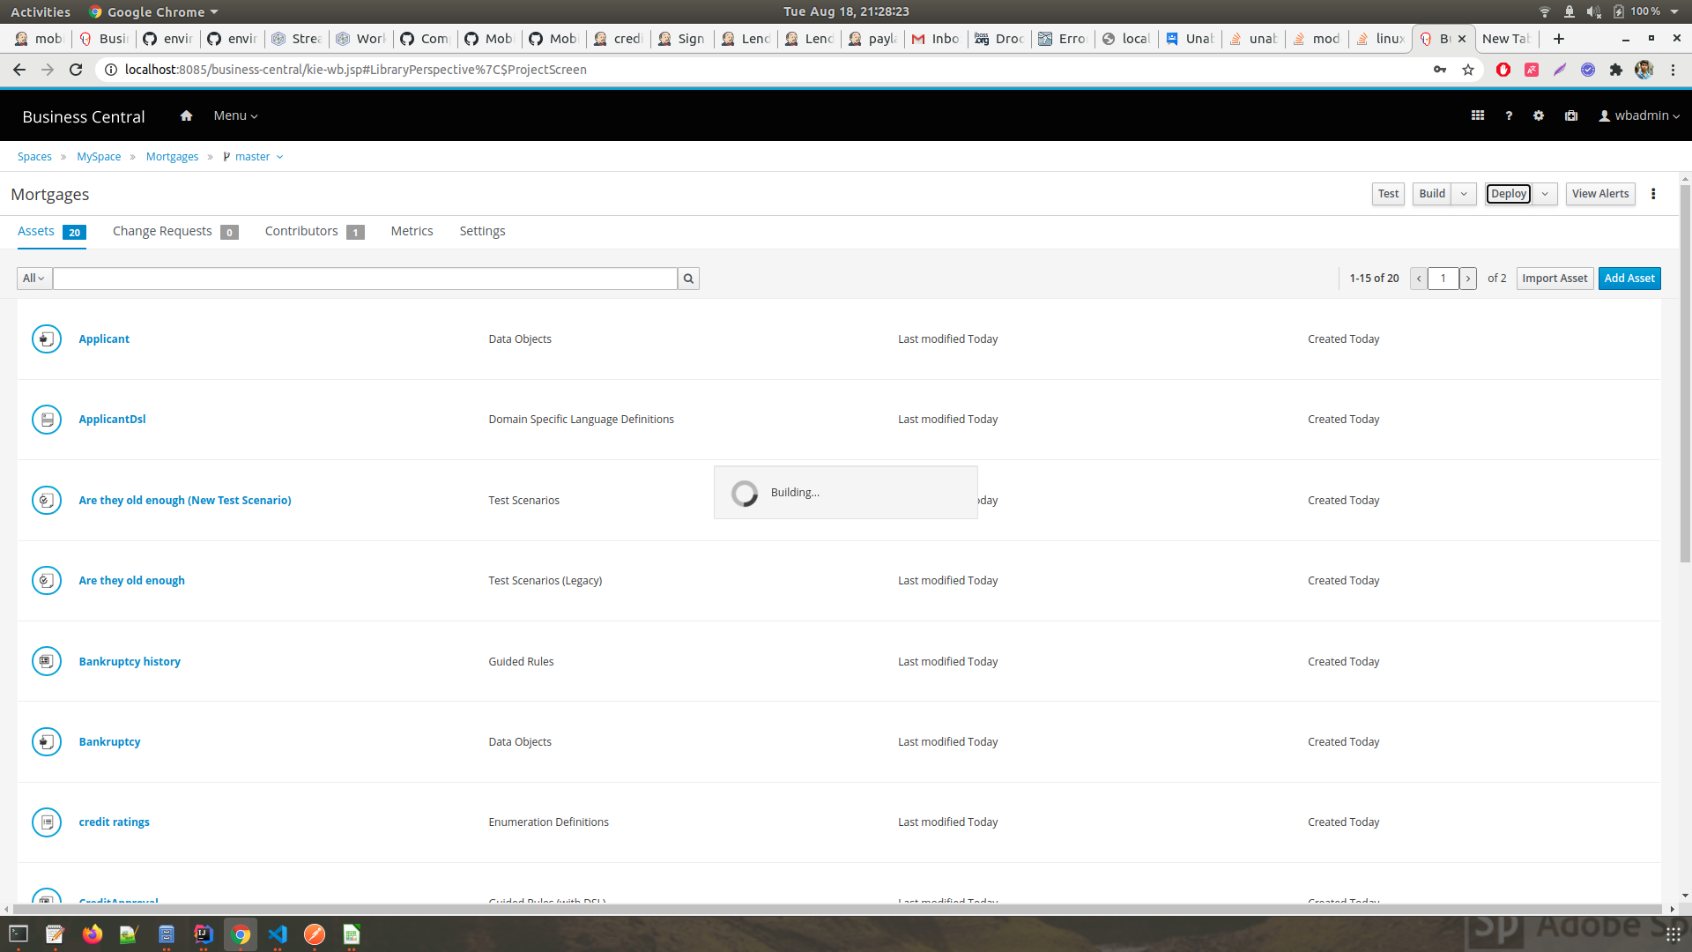Switch to the Metrics tab
The height and width of the screenshot is (952, 1692).
[x=412, y=231]
